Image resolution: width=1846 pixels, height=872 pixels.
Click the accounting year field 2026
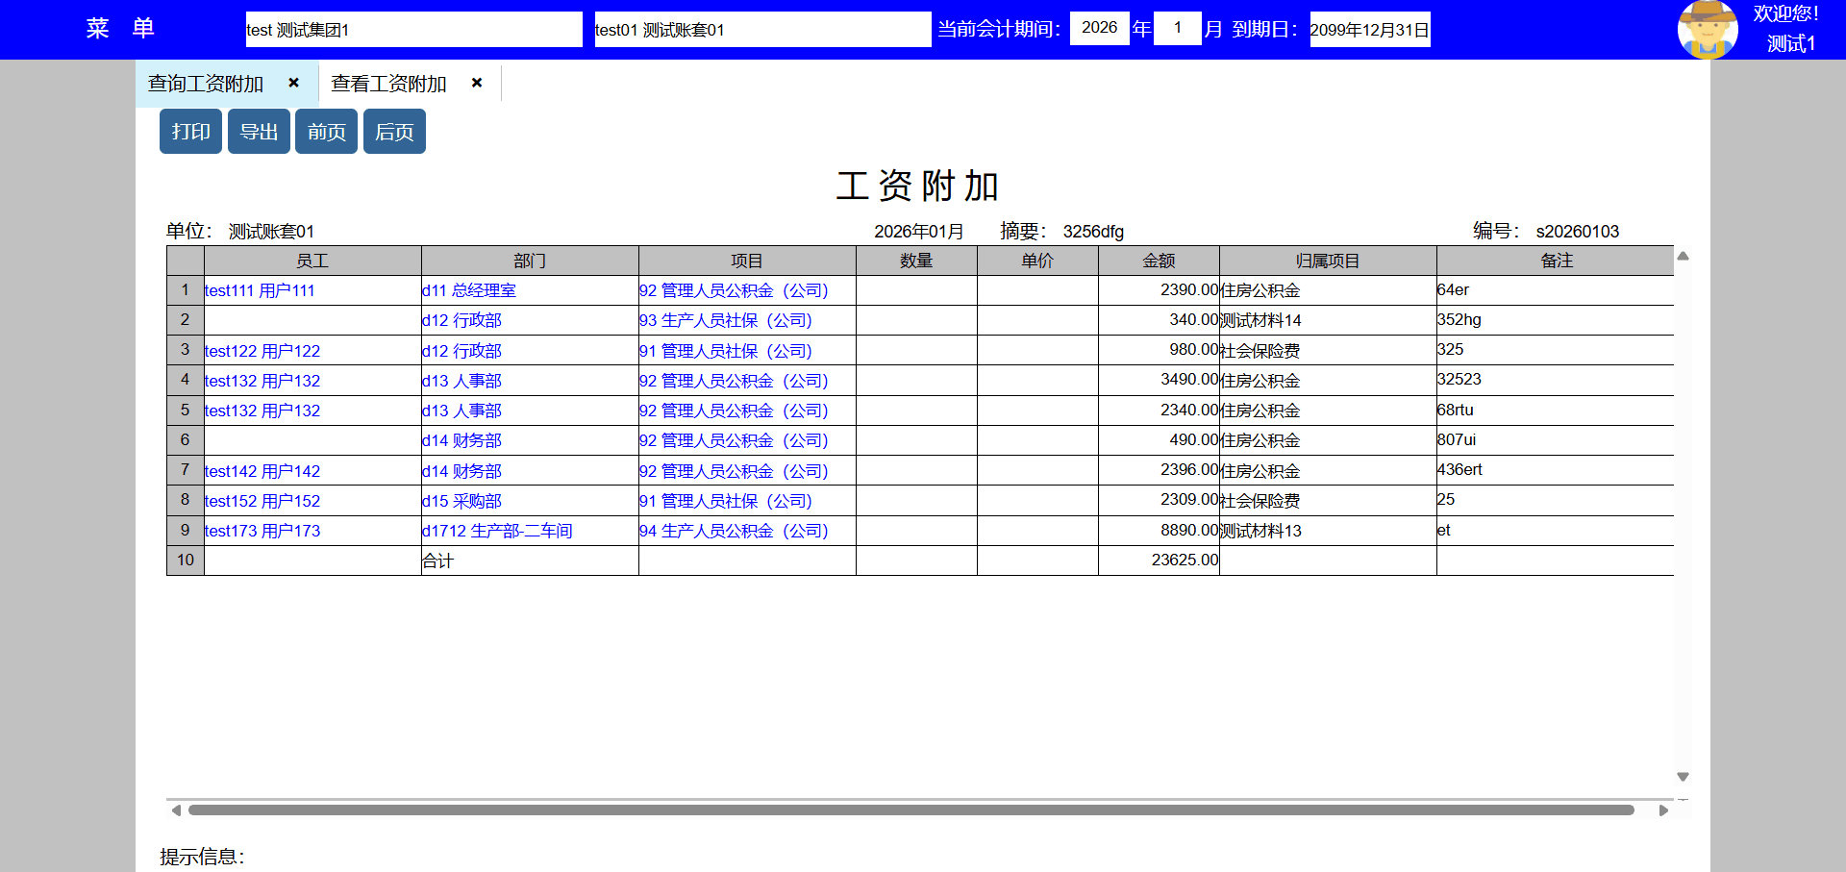[x=1099, y=28]
